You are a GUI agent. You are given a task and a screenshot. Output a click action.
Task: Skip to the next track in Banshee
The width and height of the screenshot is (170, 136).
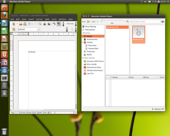[x=93, y=22]
